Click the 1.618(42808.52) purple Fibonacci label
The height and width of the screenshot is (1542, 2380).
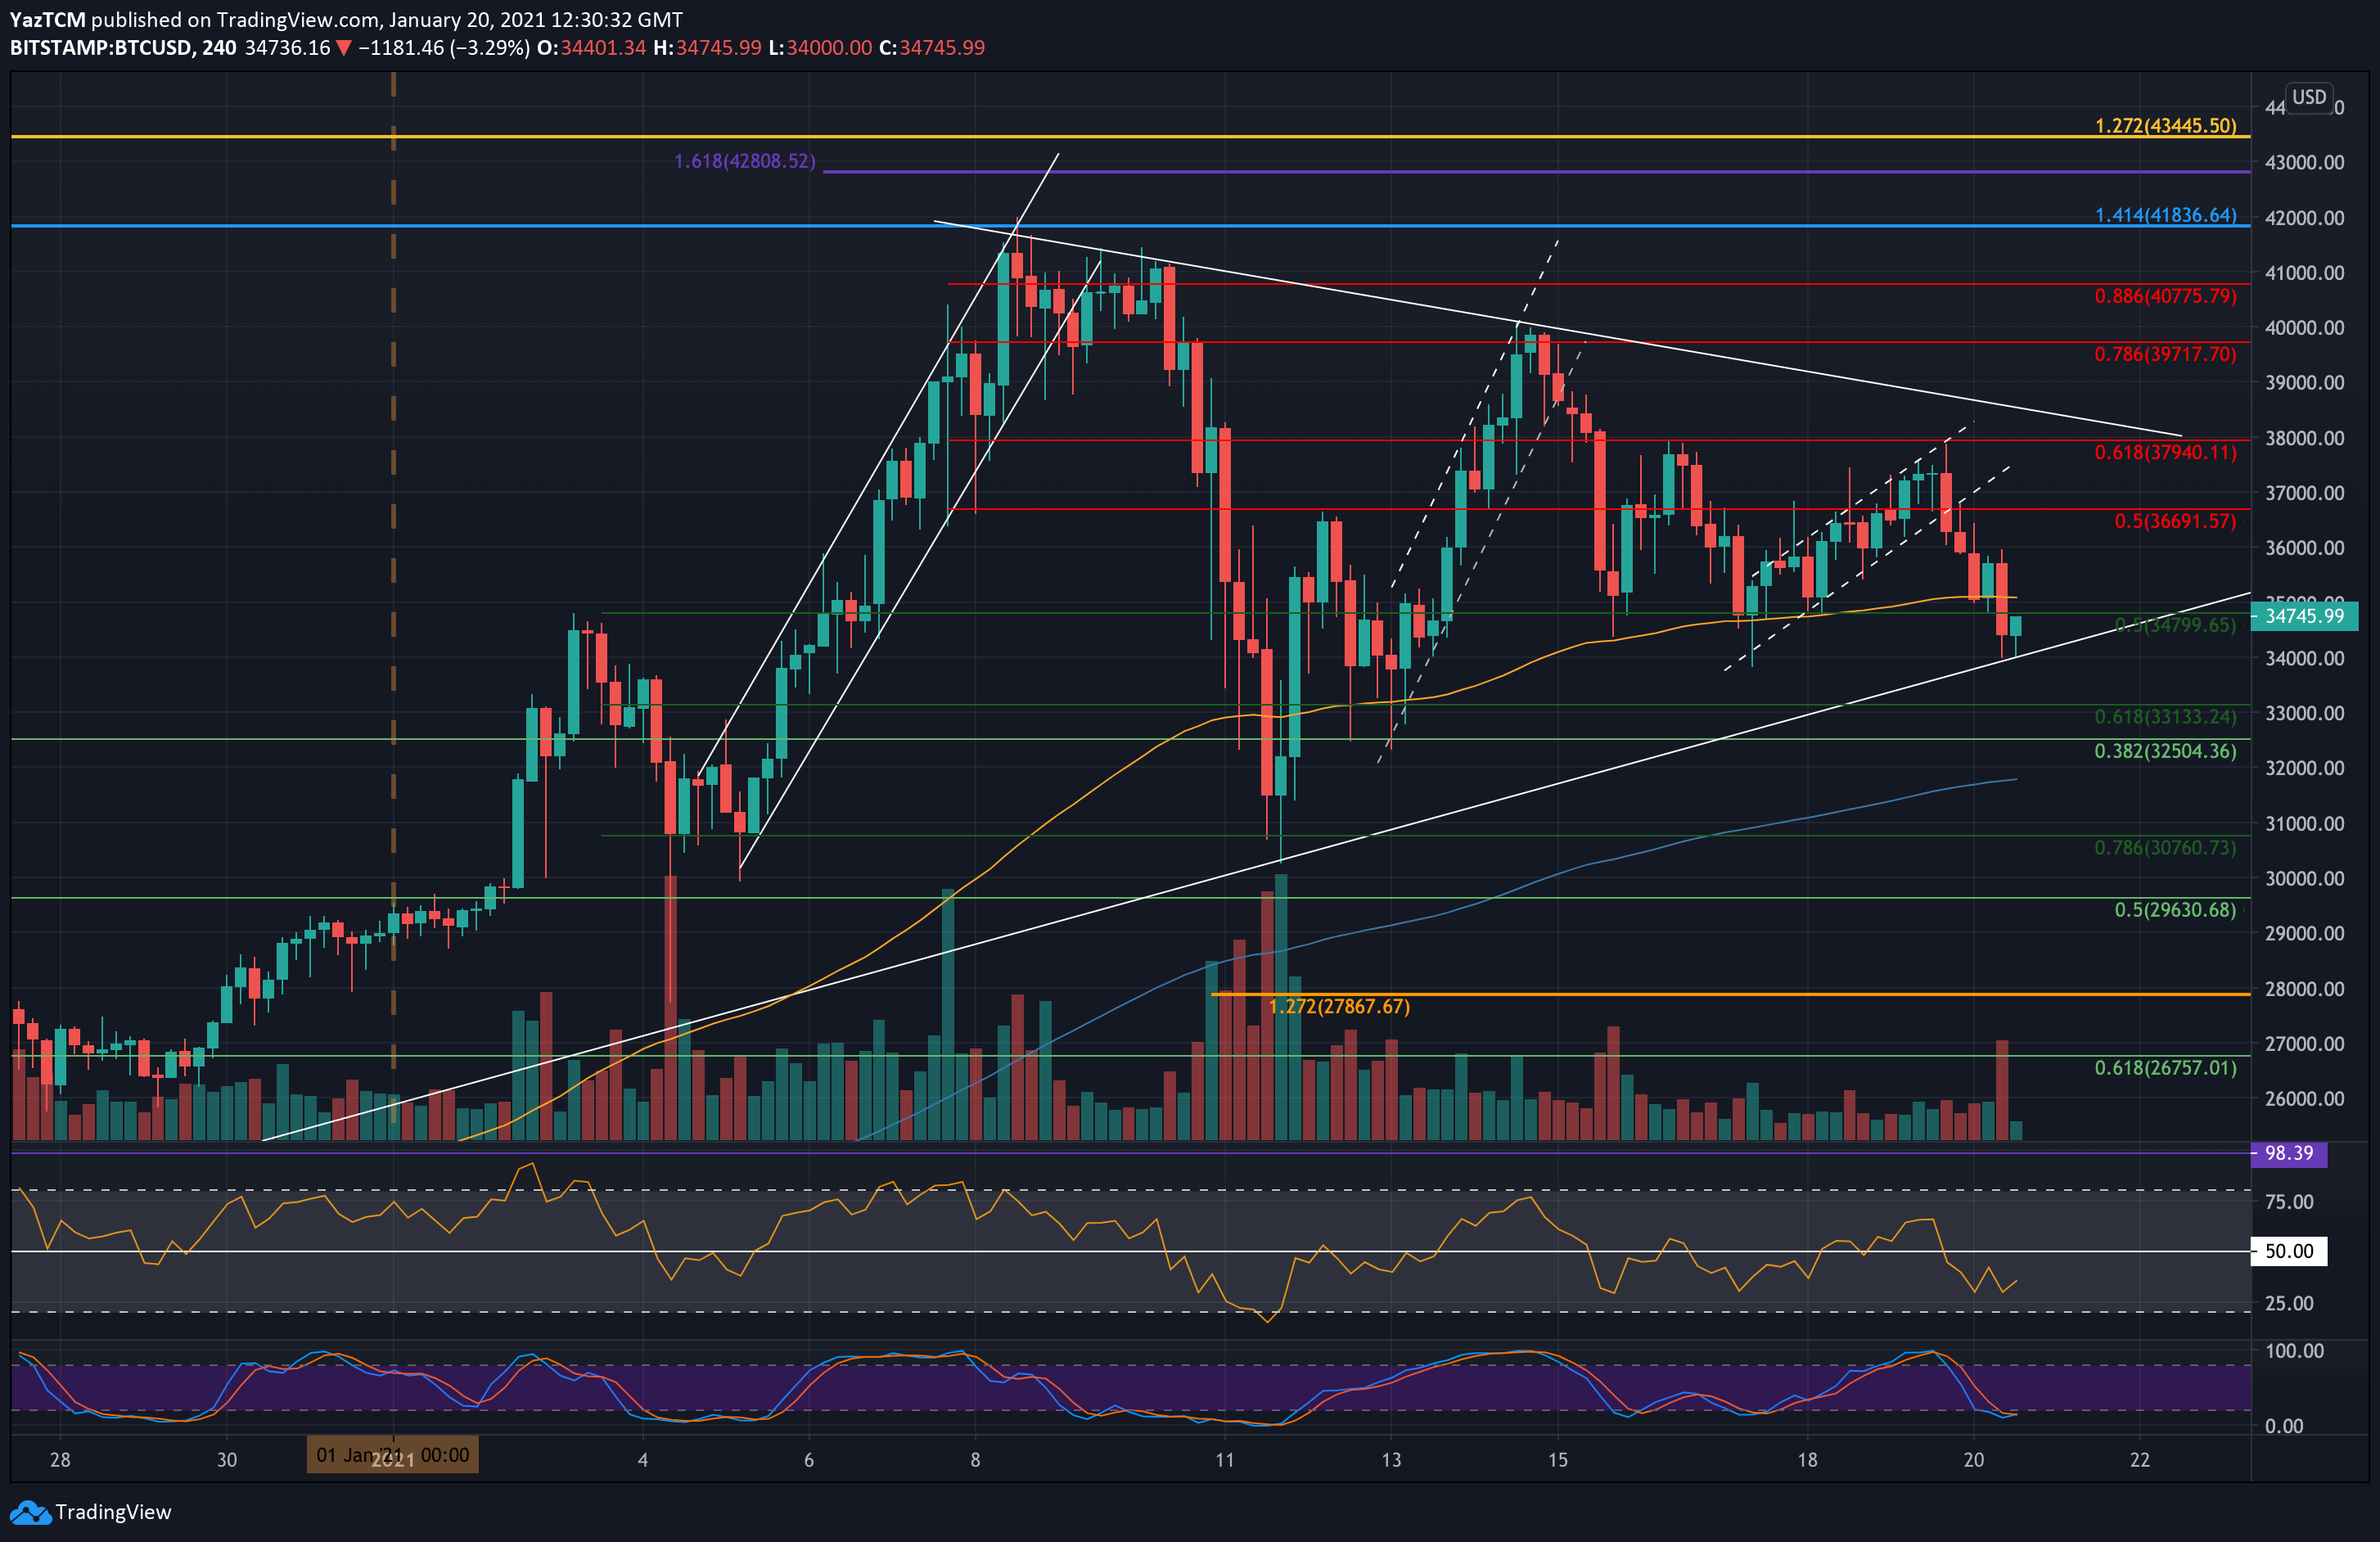pos(744,161)
